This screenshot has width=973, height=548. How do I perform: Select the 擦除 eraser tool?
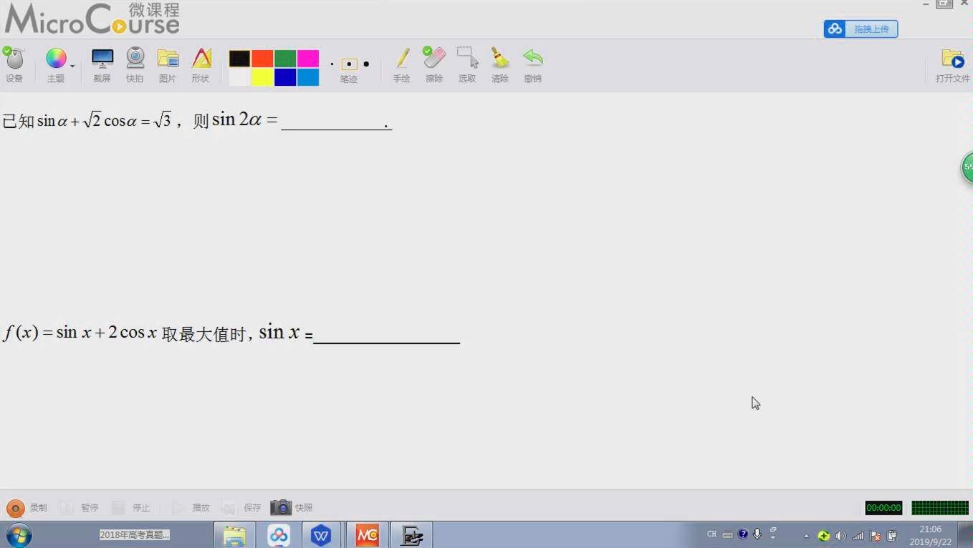[x=434, y=58]
